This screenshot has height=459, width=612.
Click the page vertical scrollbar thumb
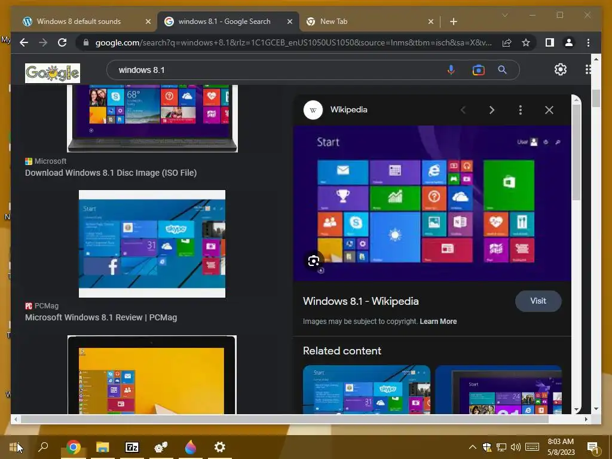pyautogui.click(x=596, y=98)
